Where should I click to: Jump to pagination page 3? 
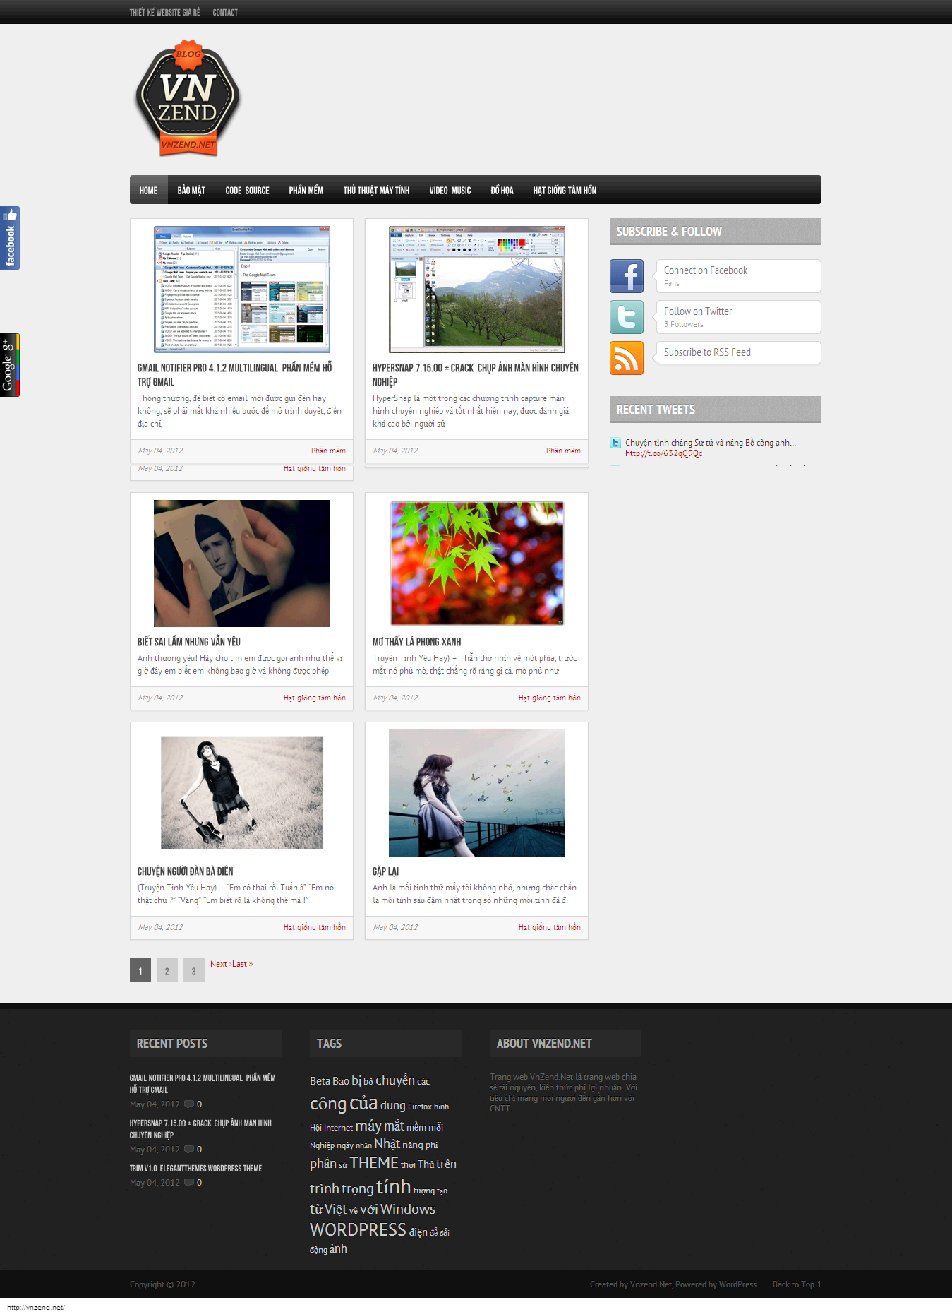click(194, 971)
